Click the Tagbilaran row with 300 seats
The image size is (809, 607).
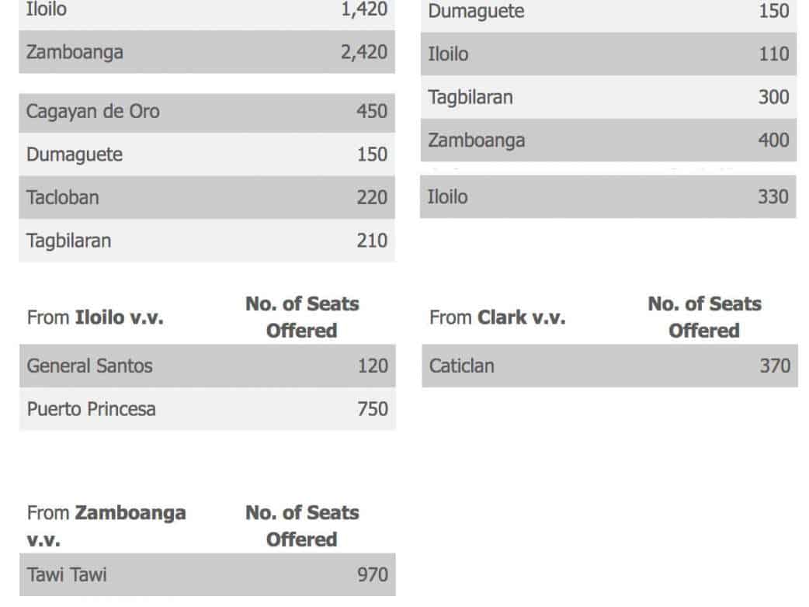pyautogui.click(x=608, y=98)
